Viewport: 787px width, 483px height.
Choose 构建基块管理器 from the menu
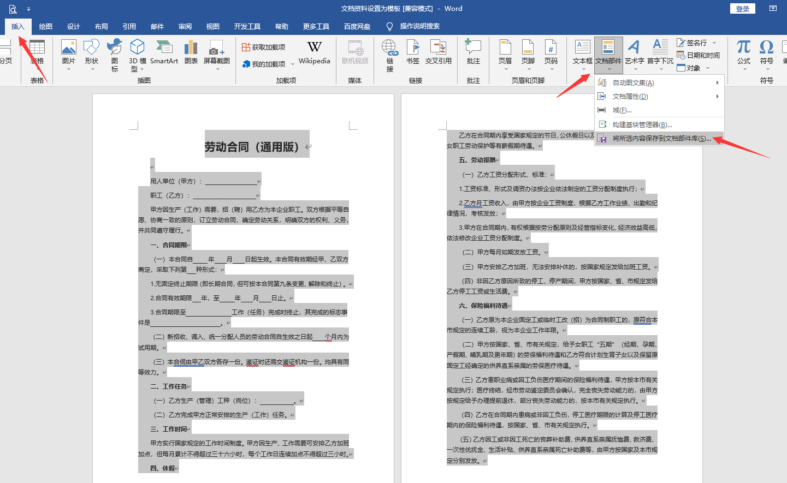[x=642, y=125]
